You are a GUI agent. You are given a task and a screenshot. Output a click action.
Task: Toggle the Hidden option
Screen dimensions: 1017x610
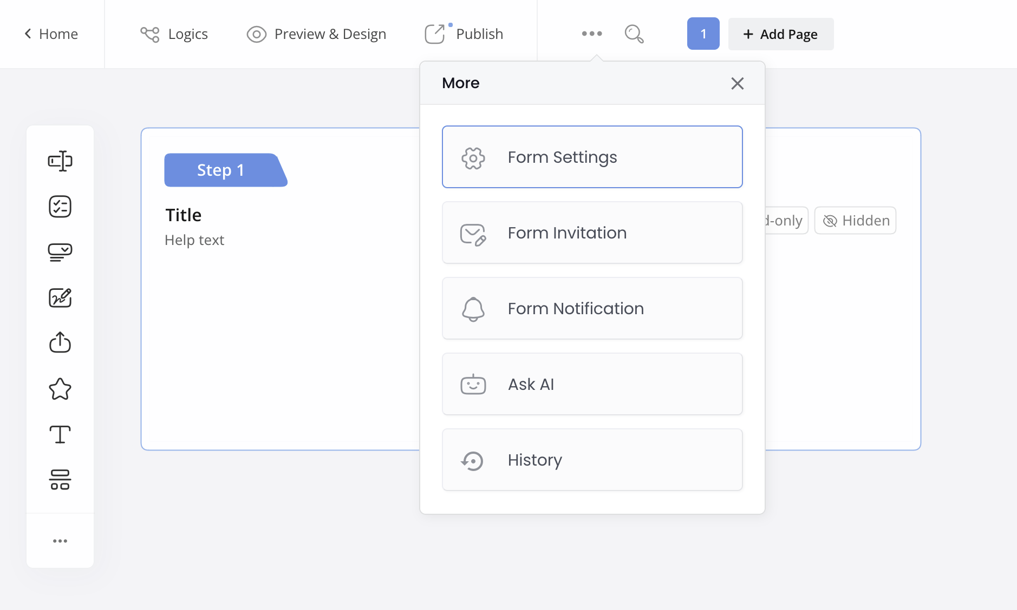[x=856, y=221]
